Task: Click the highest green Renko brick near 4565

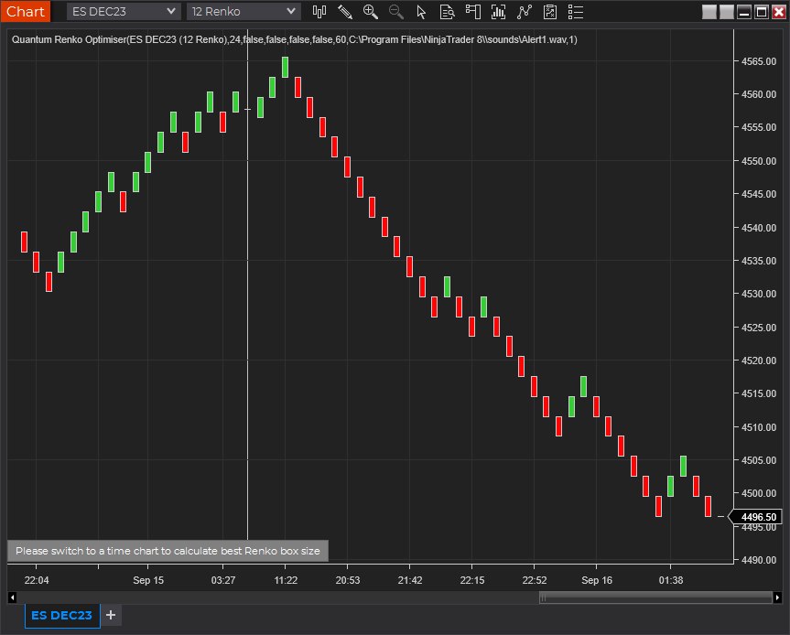Action: (286, 67)
